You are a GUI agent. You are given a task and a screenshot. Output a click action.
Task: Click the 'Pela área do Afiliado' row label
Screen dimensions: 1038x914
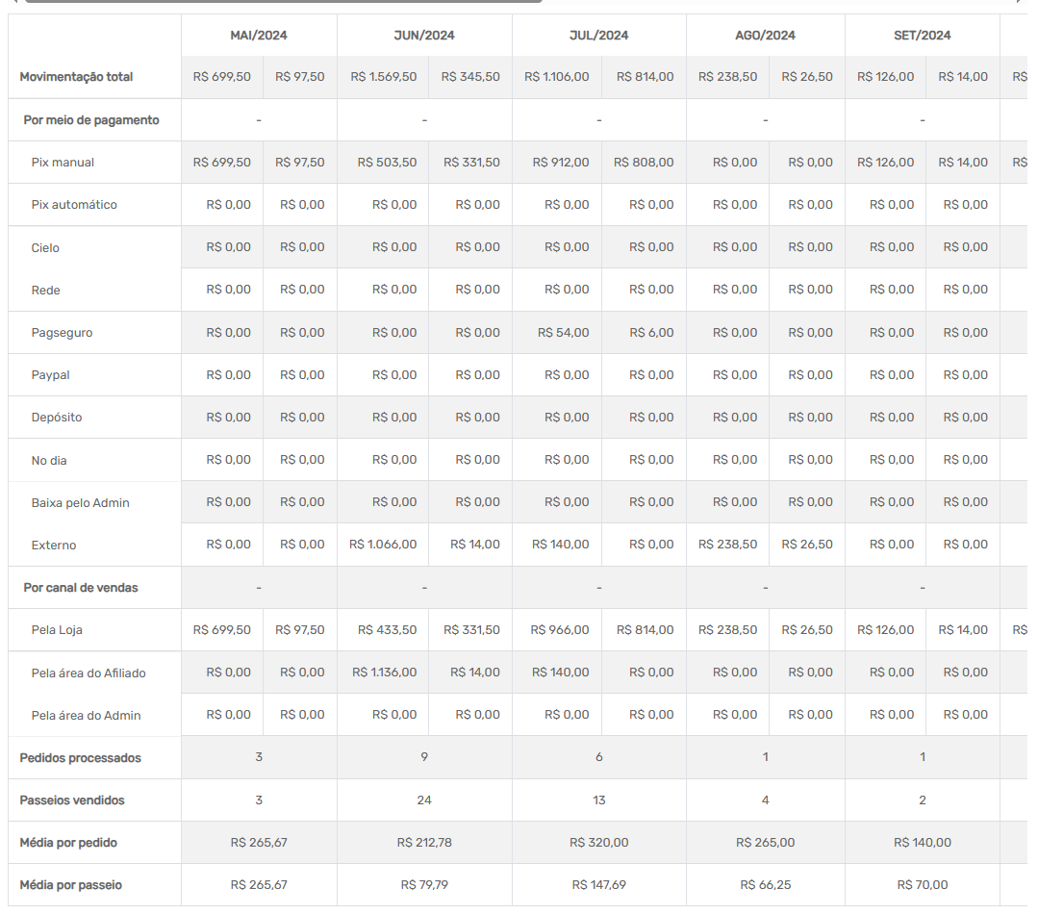point(89,673)
